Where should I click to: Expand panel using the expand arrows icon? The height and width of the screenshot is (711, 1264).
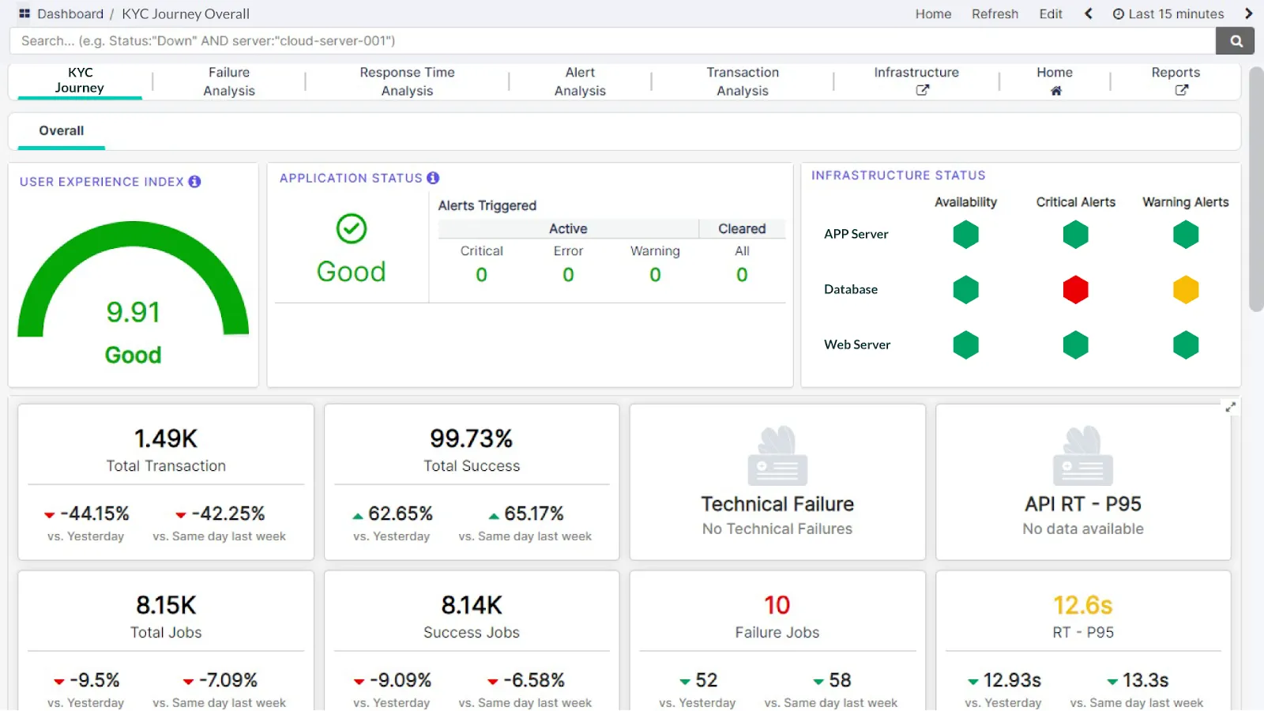(x=1230, y=408)
